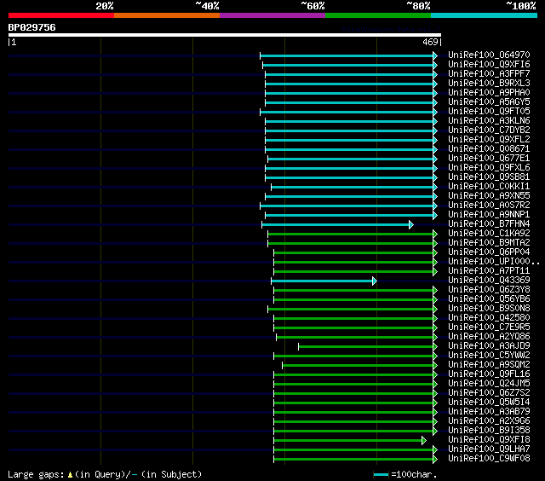
Task: Click the yellow query-gap marker in the legend
Action: point(70,474)
